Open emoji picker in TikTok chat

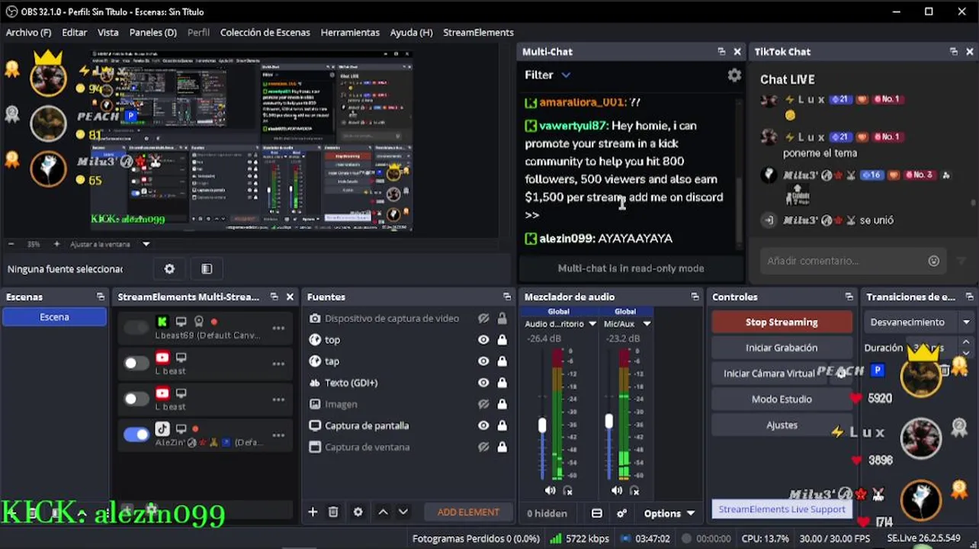[x=933, y=261]
